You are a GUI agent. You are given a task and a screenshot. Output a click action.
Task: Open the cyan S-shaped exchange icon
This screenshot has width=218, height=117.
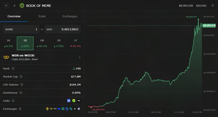[71, 109]
